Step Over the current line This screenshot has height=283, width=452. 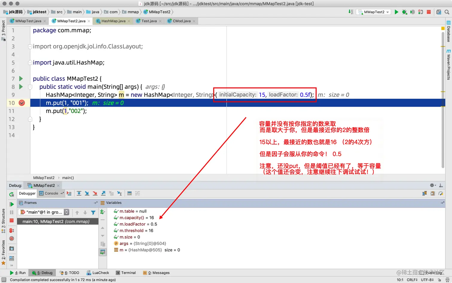(x=79, y=193)
